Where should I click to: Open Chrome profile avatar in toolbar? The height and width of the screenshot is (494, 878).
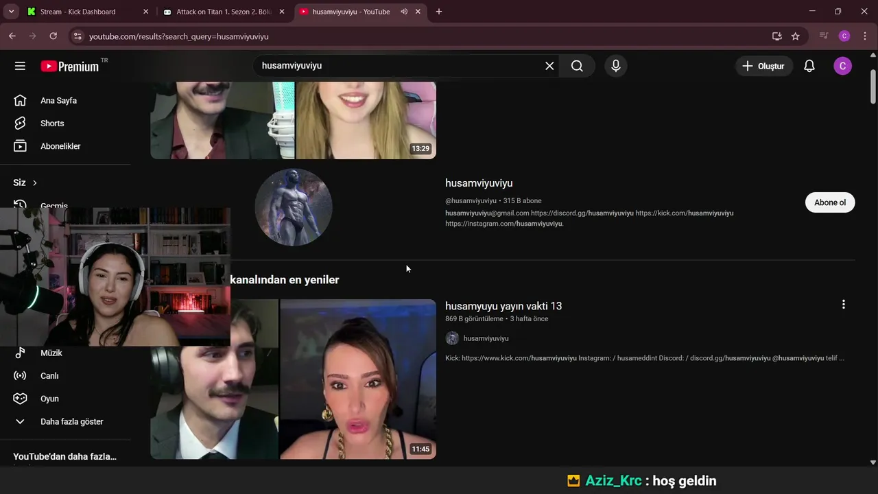(x=844, y=36)
